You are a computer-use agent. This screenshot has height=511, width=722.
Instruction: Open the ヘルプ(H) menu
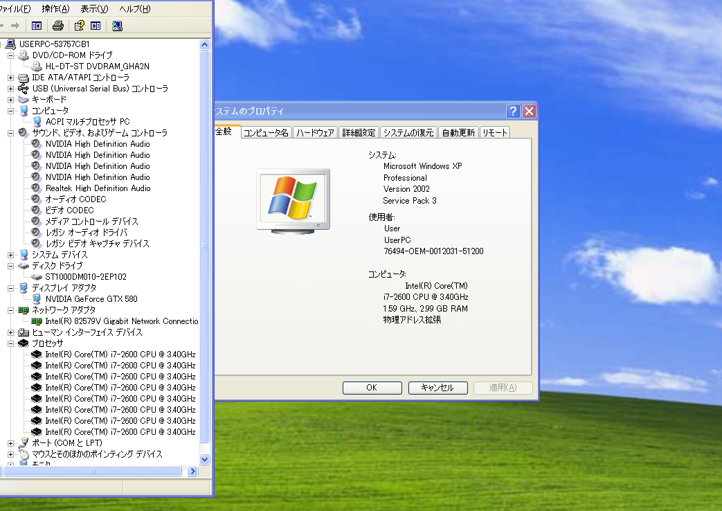[134, 9]
